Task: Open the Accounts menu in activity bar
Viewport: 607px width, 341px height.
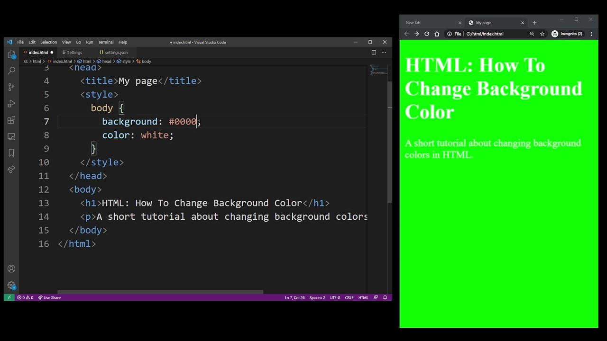Action: tap(11, 269)
